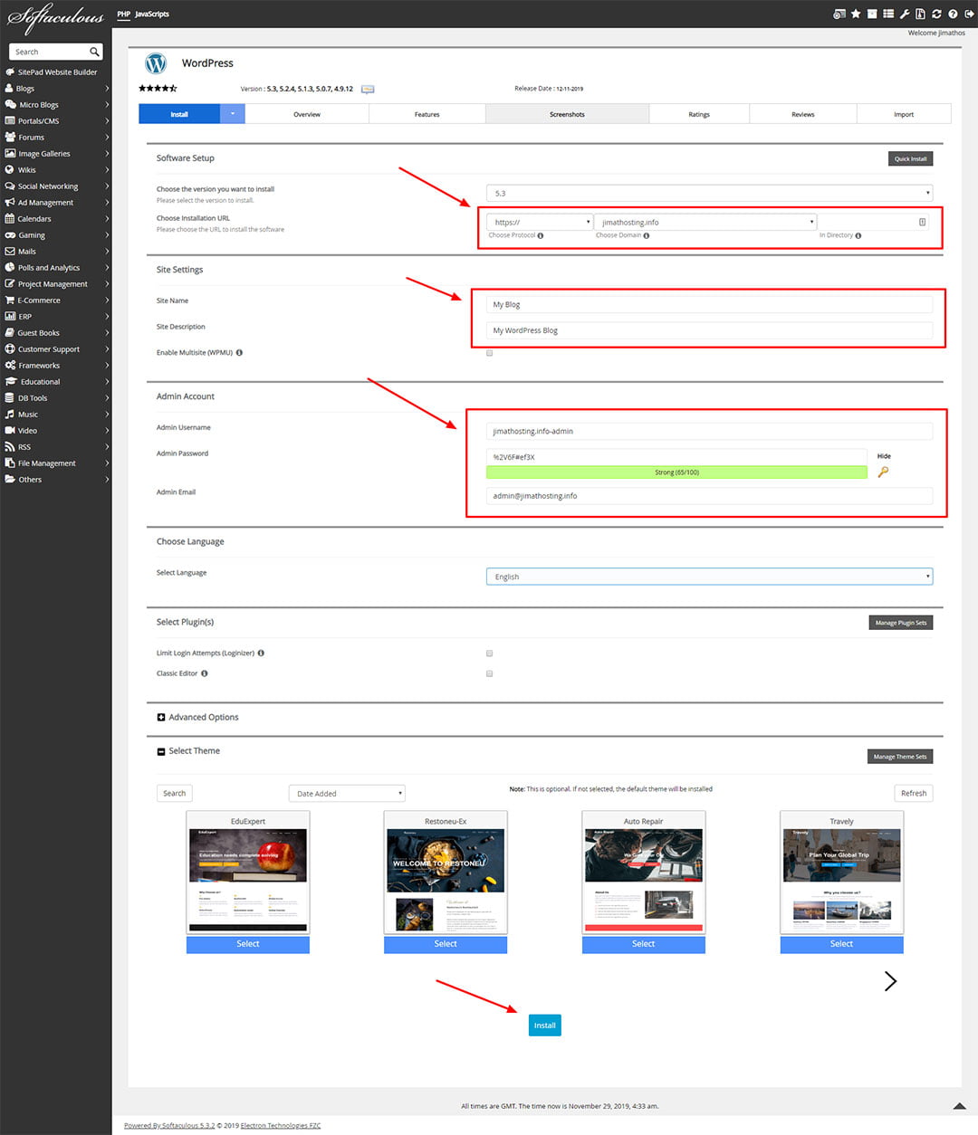Click the next themes arrow
This screenshot has width=978, height=1135.
890,981
